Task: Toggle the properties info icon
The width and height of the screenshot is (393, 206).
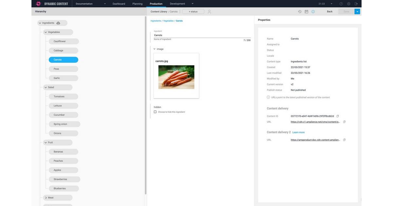Action: (313, 11)
